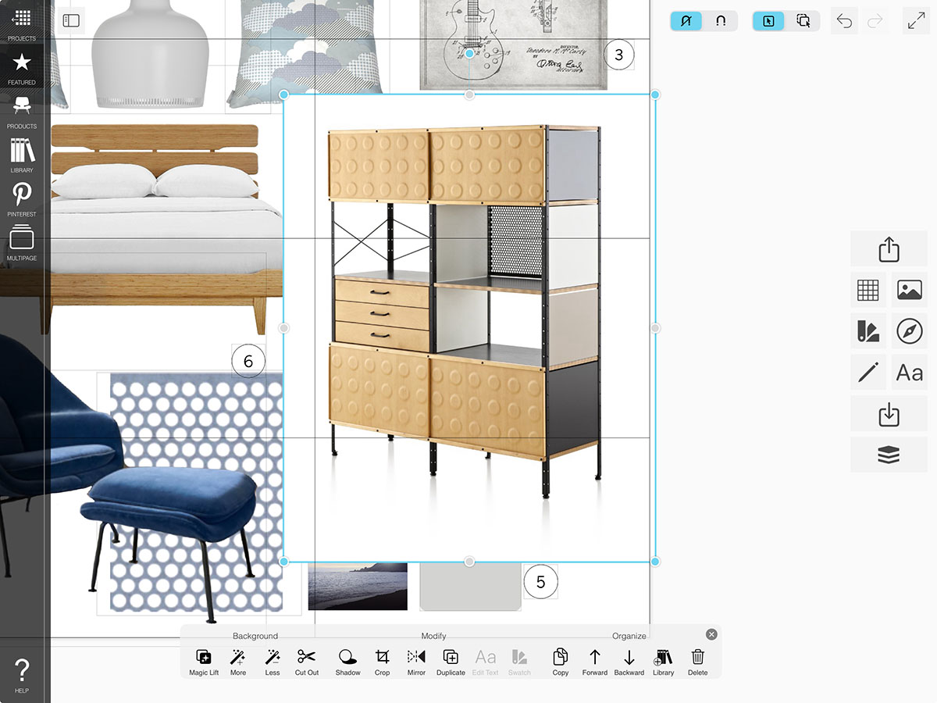Image resolution: width=937 pixels, height=703 pixels.
Task: Delete the selected item with the trash icon
Action: [697, 661]
